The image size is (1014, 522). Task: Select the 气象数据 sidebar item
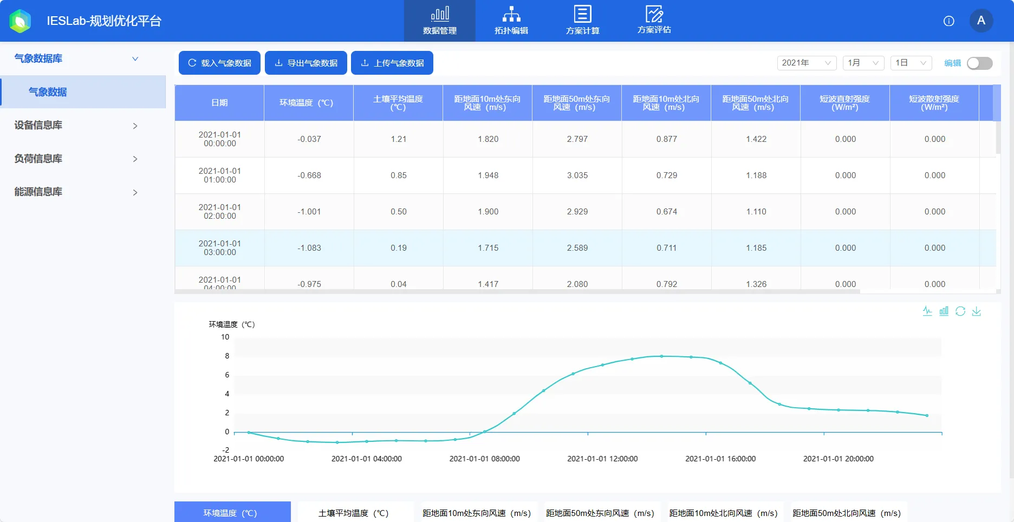[x=83, y=92]
